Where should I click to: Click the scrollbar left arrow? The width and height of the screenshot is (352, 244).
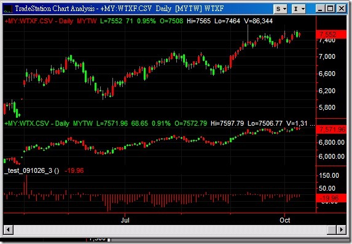pos(9,230)
